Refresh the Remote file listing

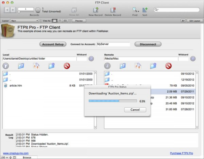coord(193,59)
